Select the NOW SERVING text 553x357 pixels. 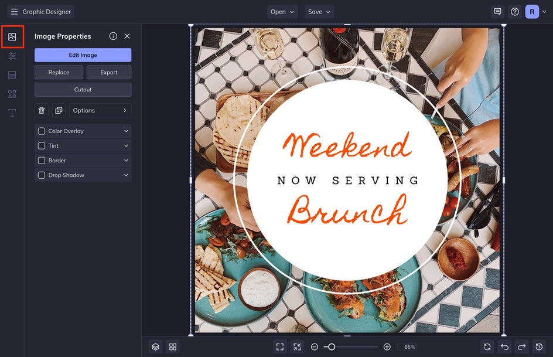[348, 181]
